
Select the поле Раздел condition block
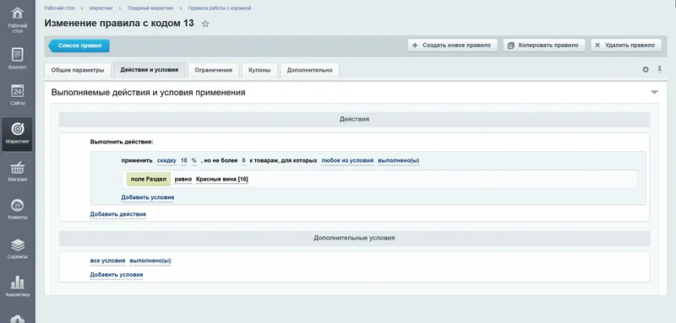click(149, 180)
